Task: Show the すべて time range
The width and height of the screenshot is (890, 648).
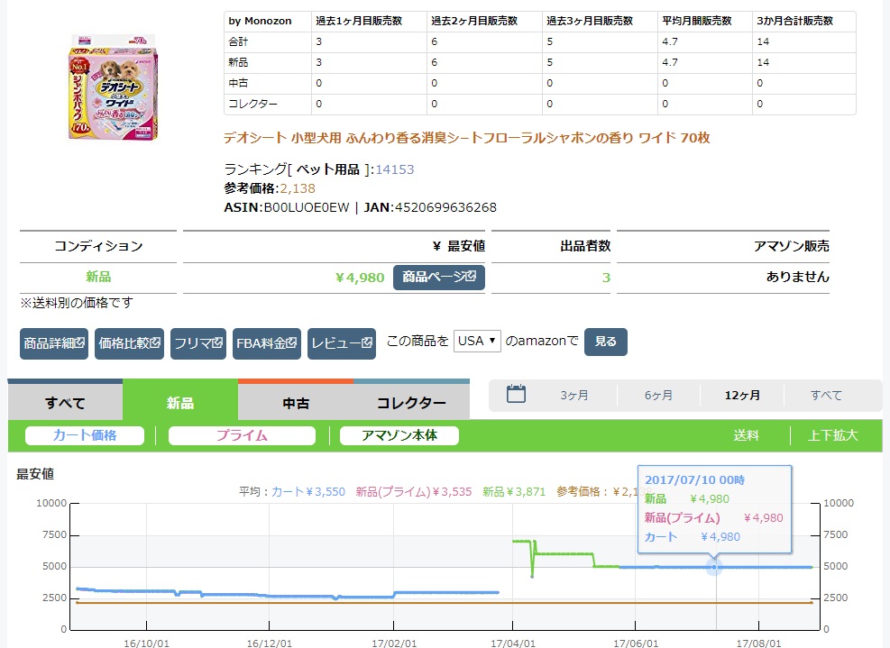Action: [826, 395]
